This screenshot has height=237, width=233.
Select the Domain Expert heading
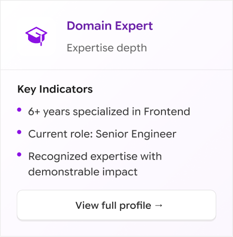pyautogui.click(x=110, y=26)
